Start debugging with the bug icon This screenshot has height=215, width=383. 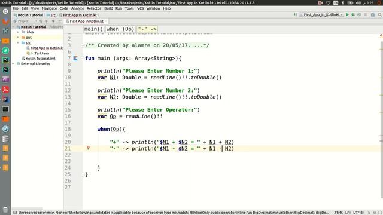[353, 14]
